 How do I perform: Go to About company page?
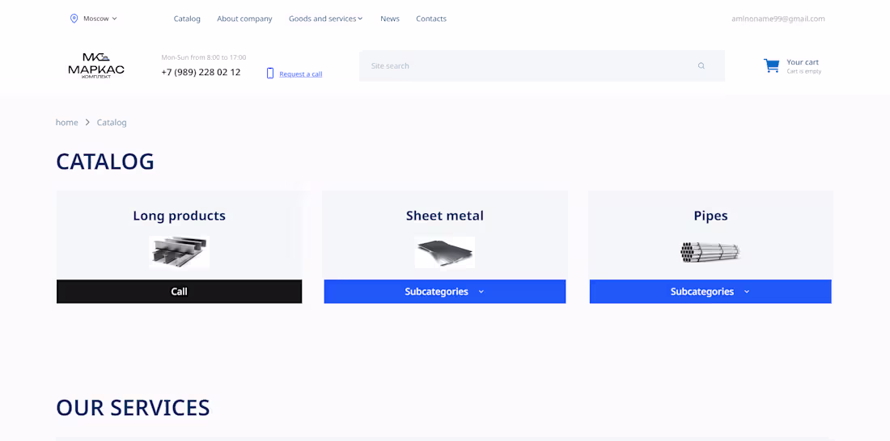pos(244,19)
